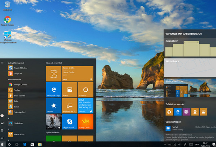Image resolution: width=216 pixels, height=147 pixels.
Task: Open the OneNote icon under Zuletzt verwendet
Action: [x=186, y=112]
